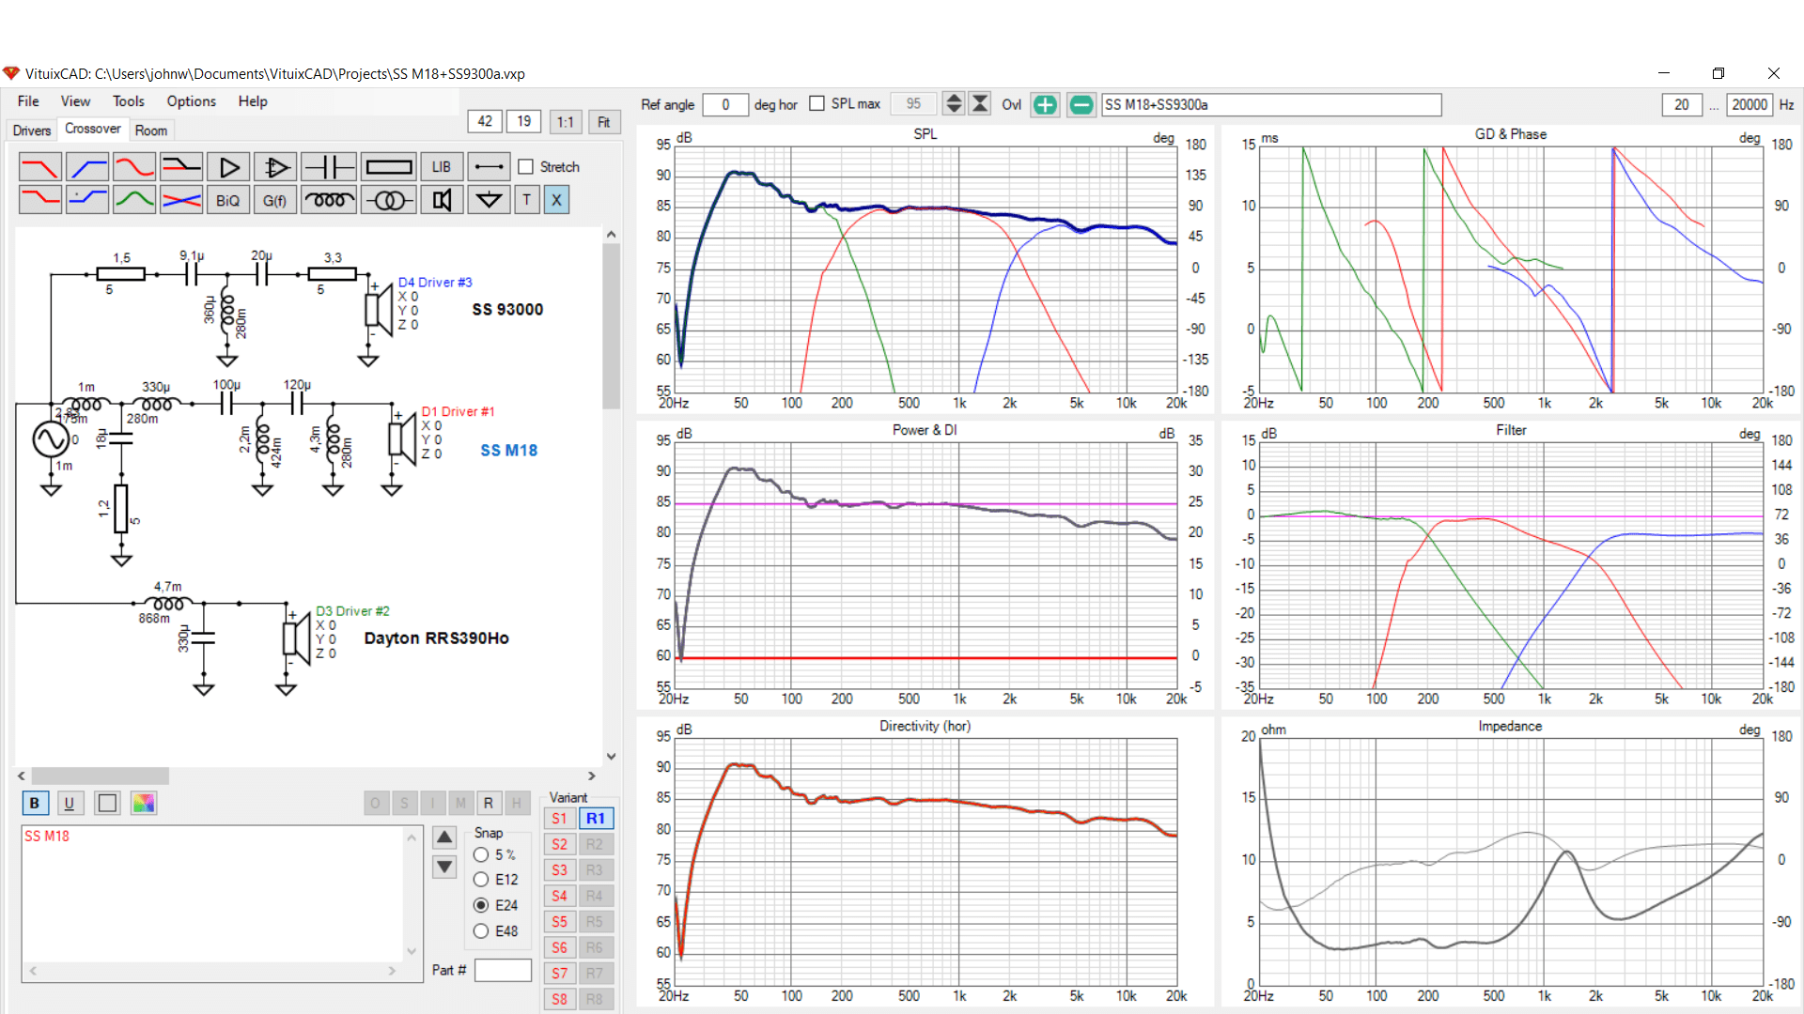Open the View menu
This screenshot has height=1014, width=1804.
[x=75, y=101]
